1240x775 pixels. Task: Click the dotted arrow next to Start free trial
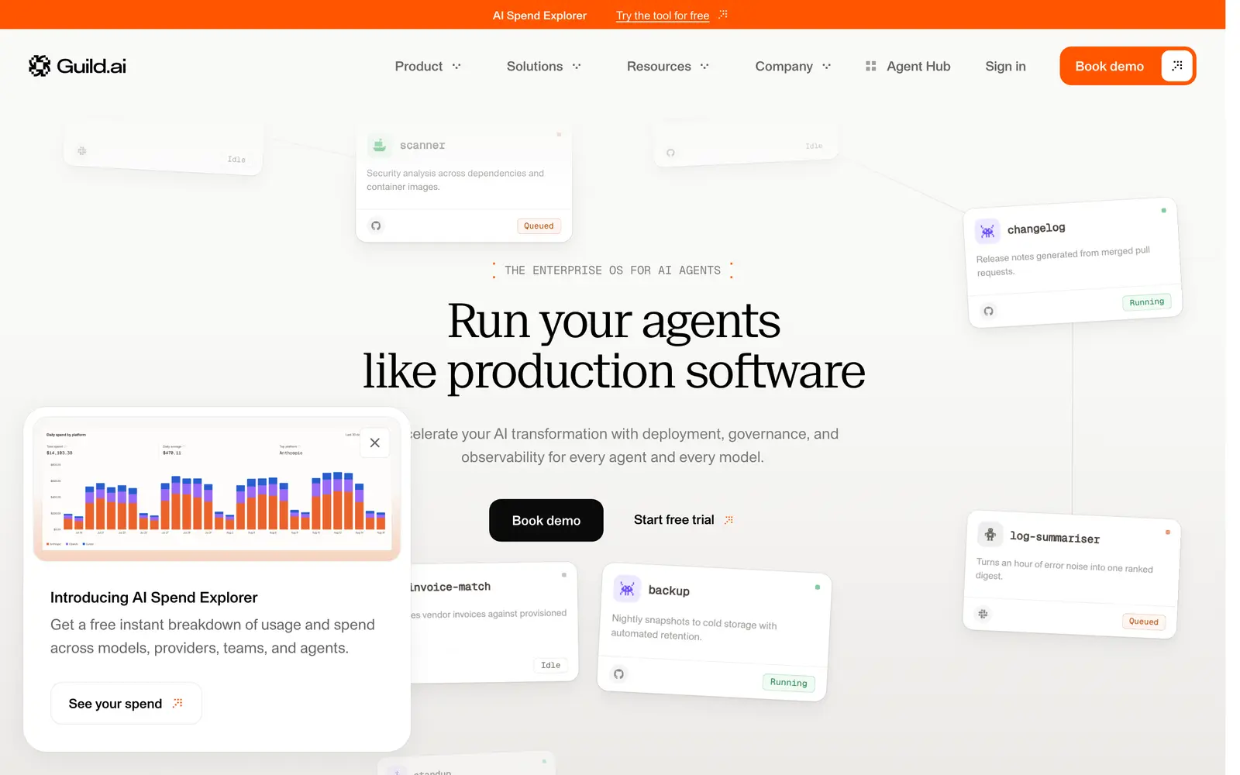tap(728, 520)
